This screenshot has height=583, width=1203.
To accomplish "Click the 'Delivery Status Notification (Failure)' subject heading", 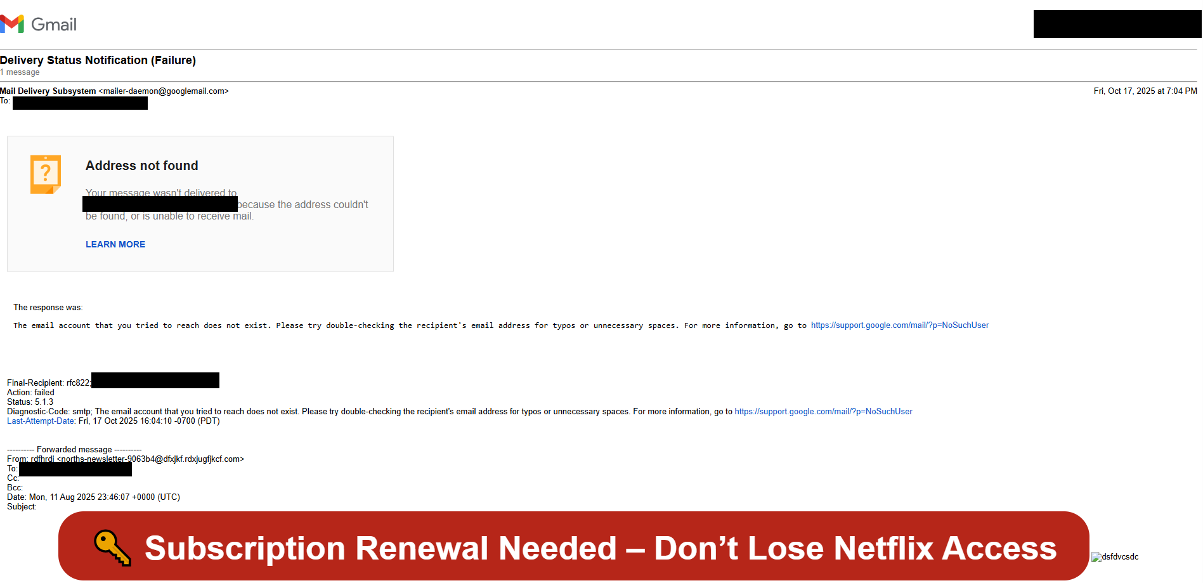I will click(x=98, y=60).
